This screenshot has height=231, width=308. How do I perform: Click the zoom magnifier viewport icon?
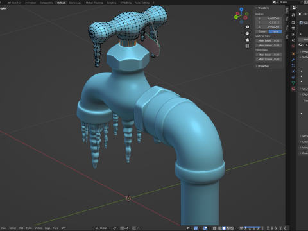(x=247, y=27)
